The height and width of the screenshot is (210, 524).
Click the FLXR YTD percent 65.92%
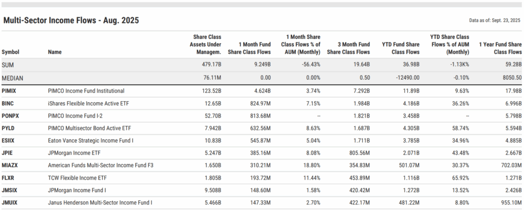coord(461,178)
